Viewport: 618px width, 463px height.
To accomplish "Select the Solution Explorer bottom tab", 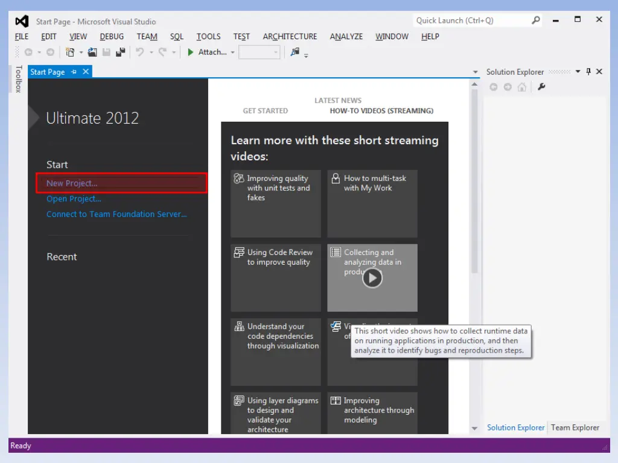I will click(x=515, y=427).
